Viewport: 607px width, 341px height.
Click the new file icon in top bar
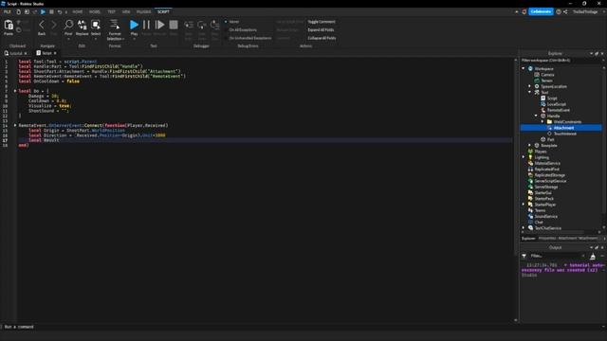point(18,12)
